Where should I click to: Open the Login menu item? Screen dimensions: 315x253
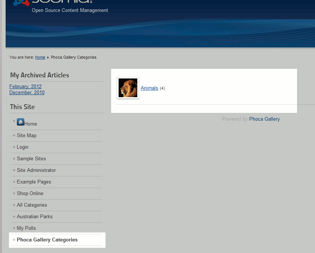point(22,147)
